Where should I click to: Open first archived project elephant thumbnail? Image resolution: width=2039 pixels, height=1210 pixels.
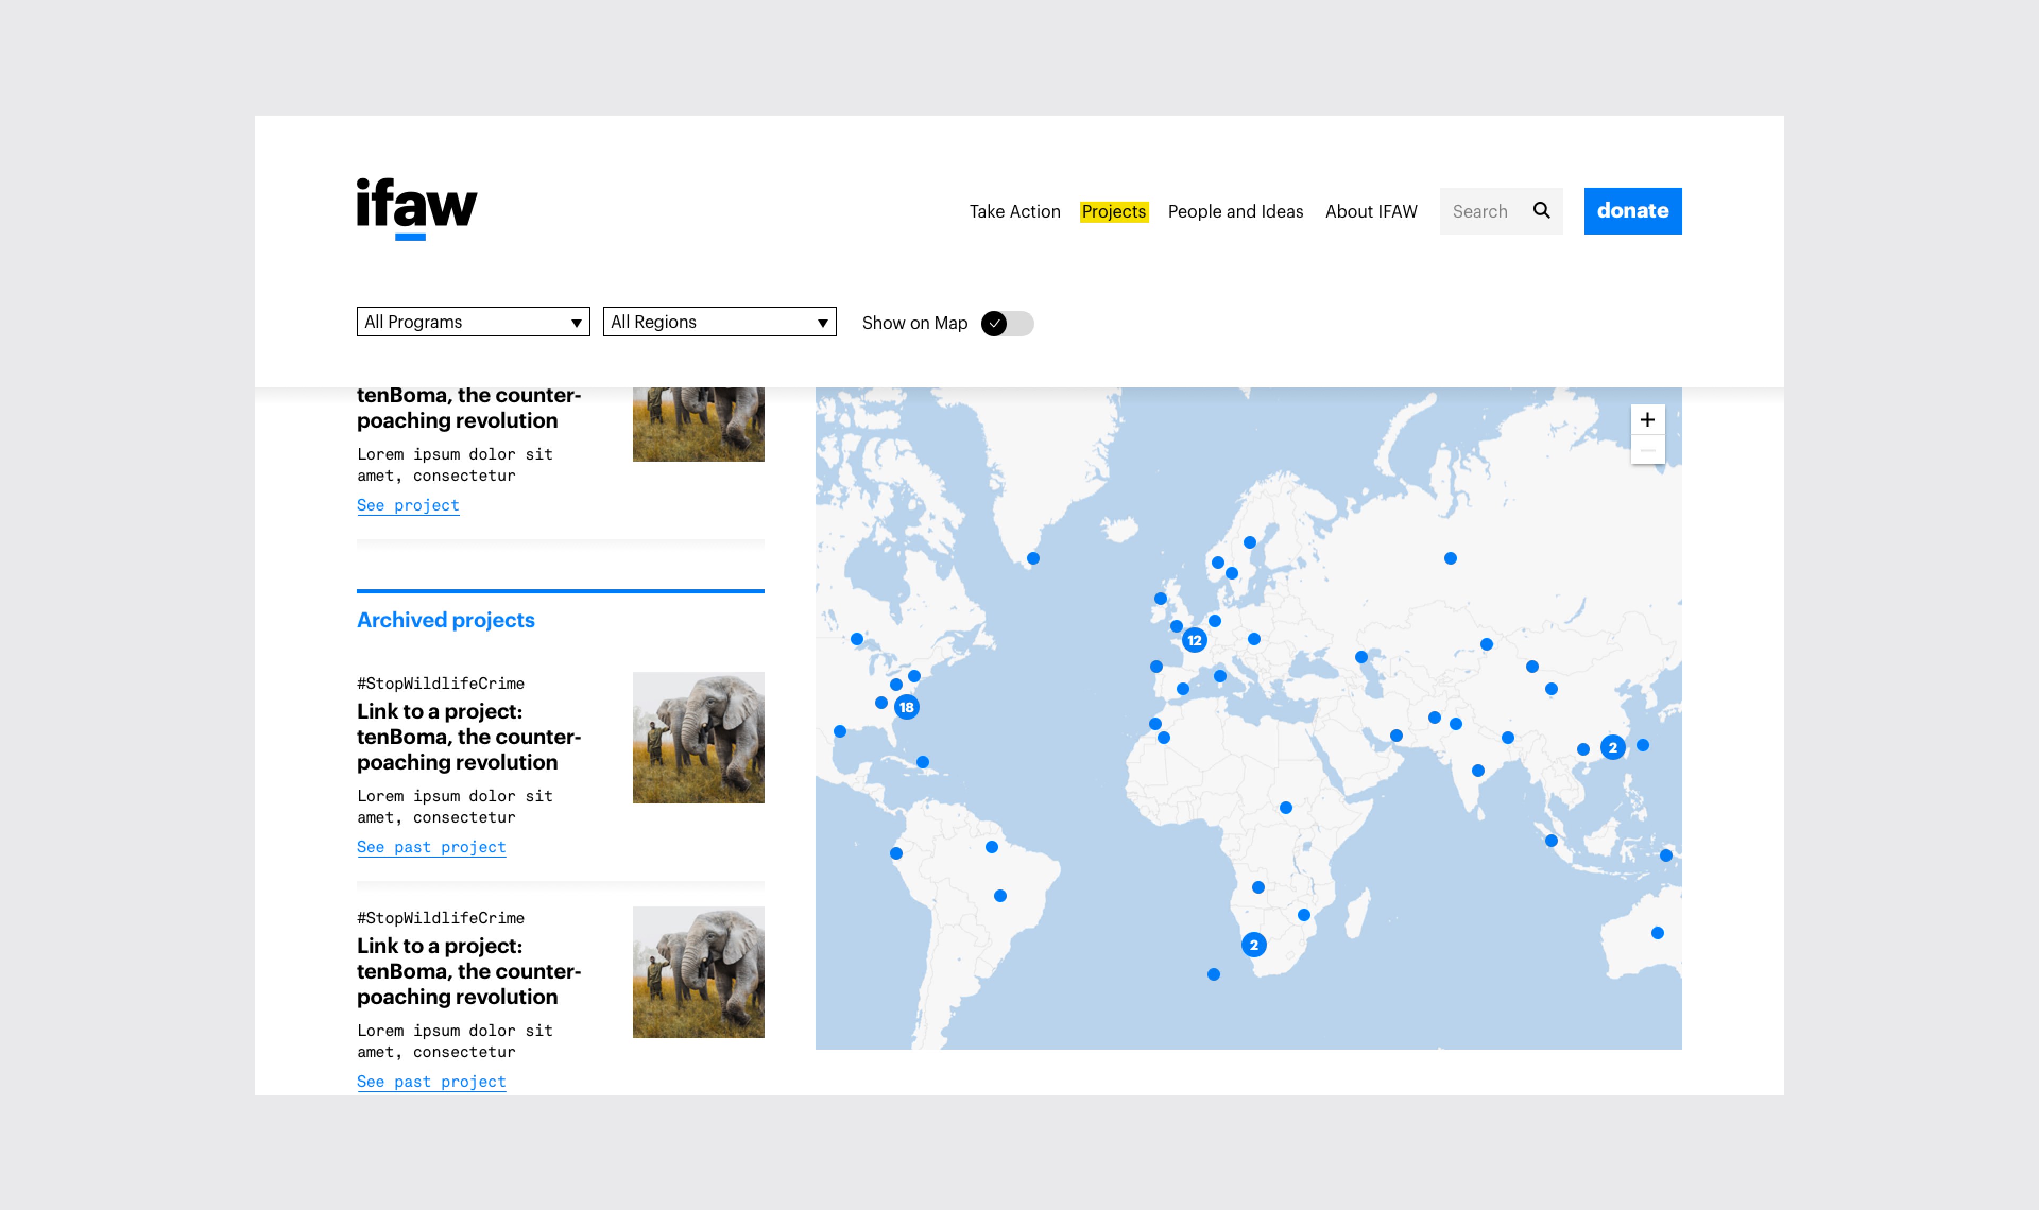click(x=698, y=737)
